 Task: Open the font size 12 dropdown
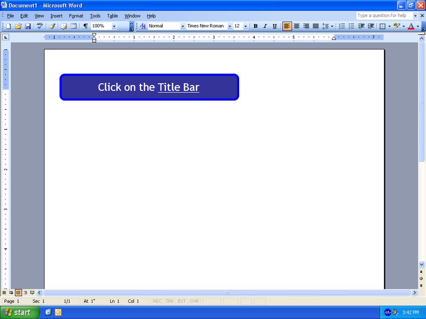pyautogui.click(x=245, y=26)
